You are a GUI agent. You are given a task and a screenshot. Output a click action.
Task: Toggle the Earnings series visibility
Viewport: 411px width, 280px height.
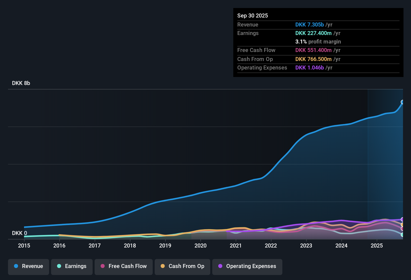(72, 267)
